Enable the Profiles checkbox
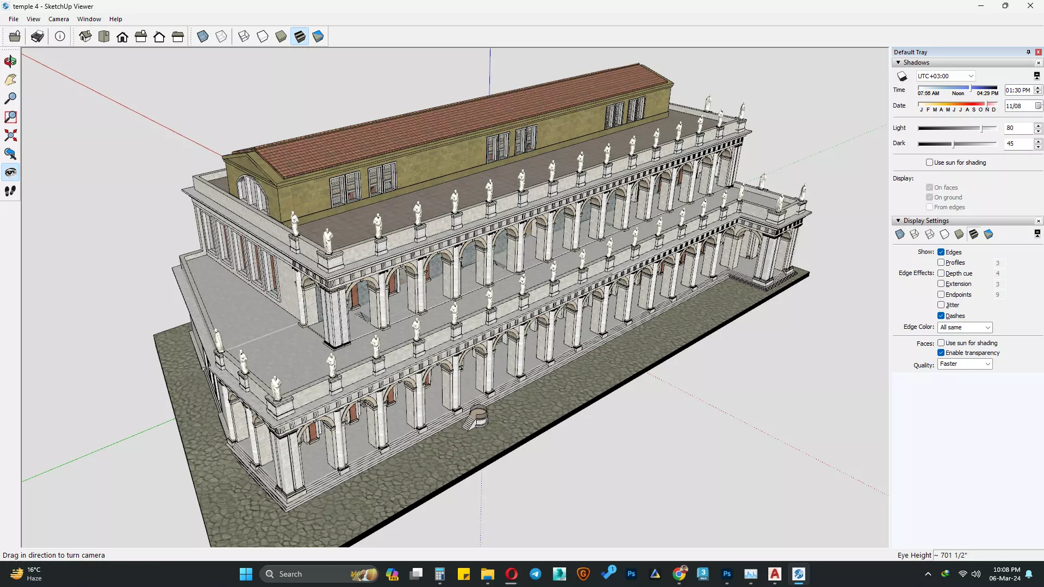 click(x=941, y=263)
